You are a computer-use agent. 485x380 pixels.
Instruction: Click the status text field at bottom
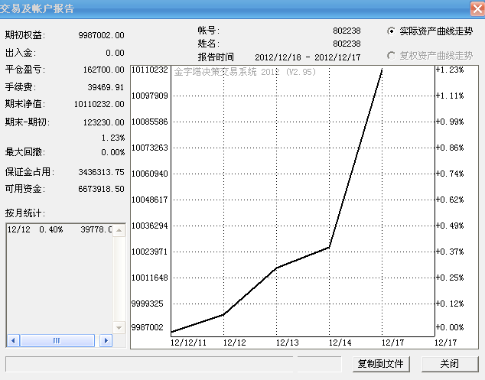pyautogui.click(x=149, y=364)
